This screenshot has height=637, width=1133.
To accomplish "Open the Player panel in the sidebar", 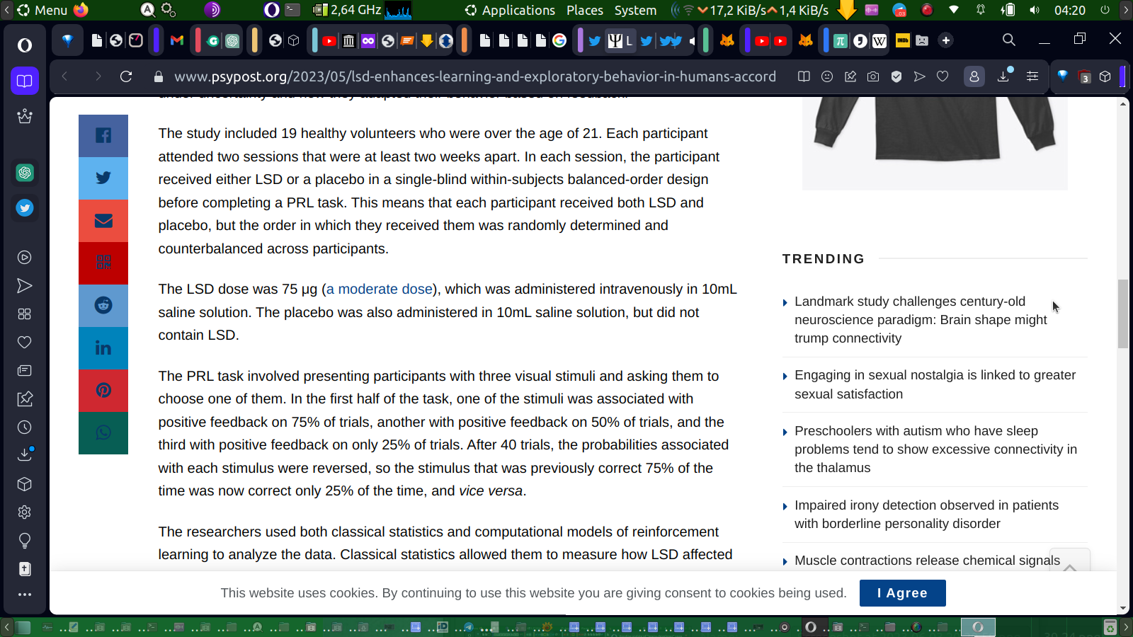I will (25, 258).
